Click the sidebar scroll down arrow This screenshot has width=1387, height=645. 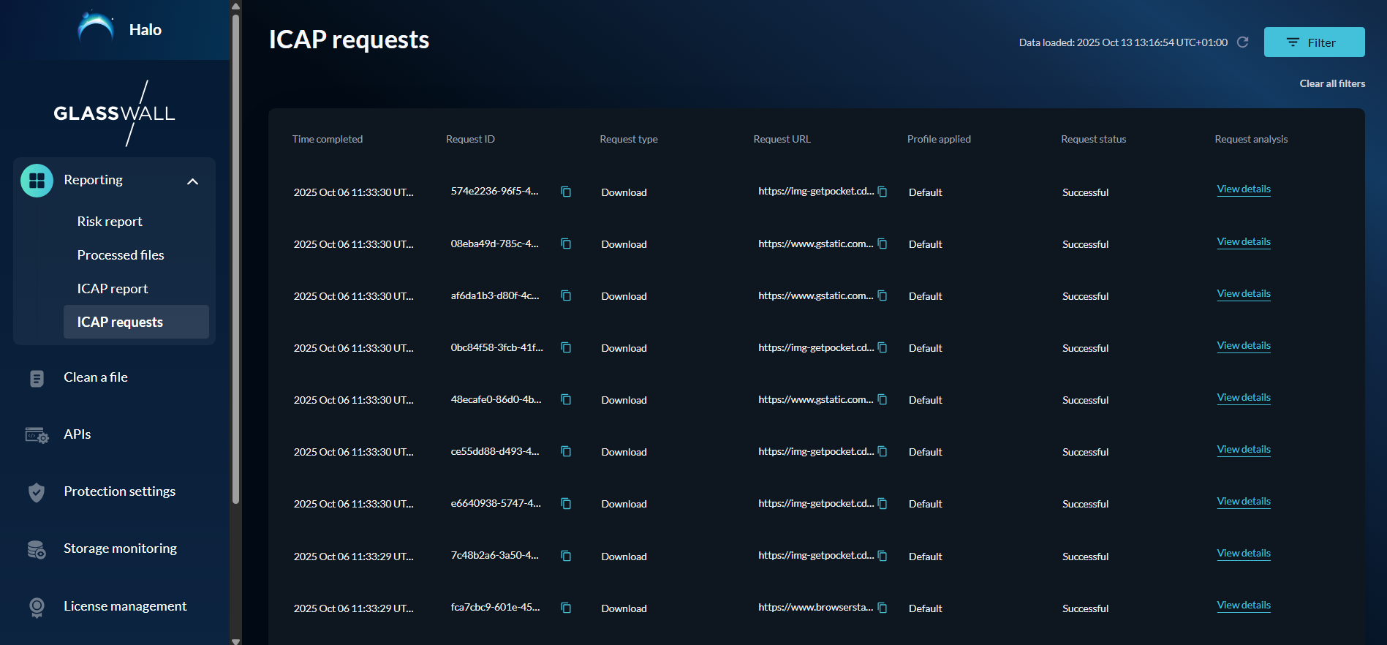(235, 641)
